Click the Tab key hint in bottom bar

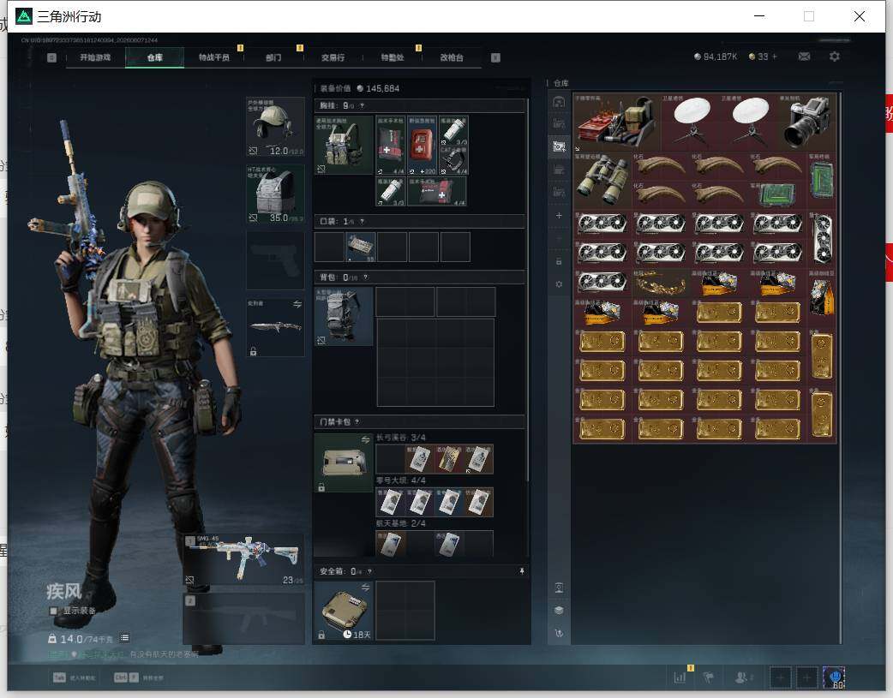click(59, 677)
